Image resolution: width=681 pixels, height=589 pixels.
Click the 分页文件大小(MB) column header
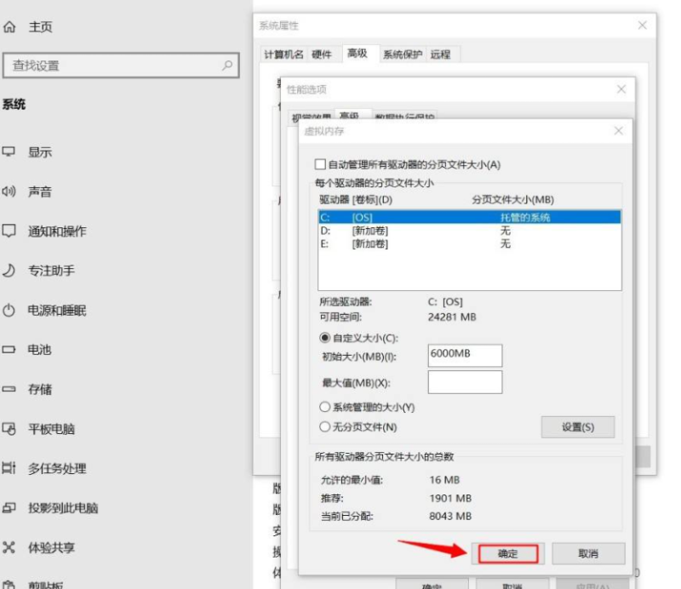(513, 200)
